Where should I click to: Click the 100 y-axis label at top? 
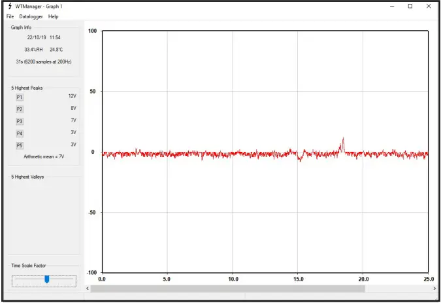(92, 31)
